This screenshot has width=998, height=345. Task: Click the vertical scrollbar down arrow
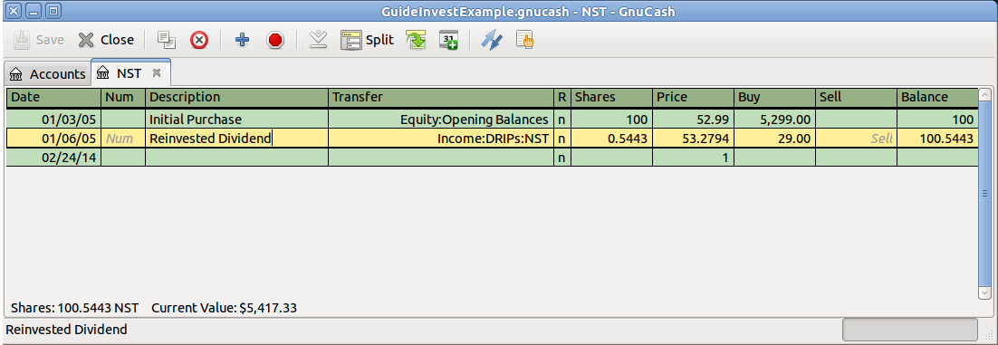[984, 292]
